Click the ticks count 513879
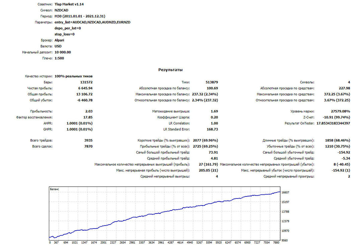The height and width of the screenshot is (251, 359). tap(212, 82)
